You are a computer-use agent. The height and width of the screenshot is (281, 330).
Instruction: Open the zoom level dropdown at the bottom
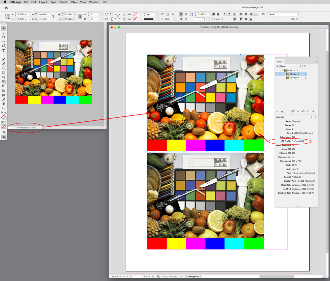coord(120,276)
